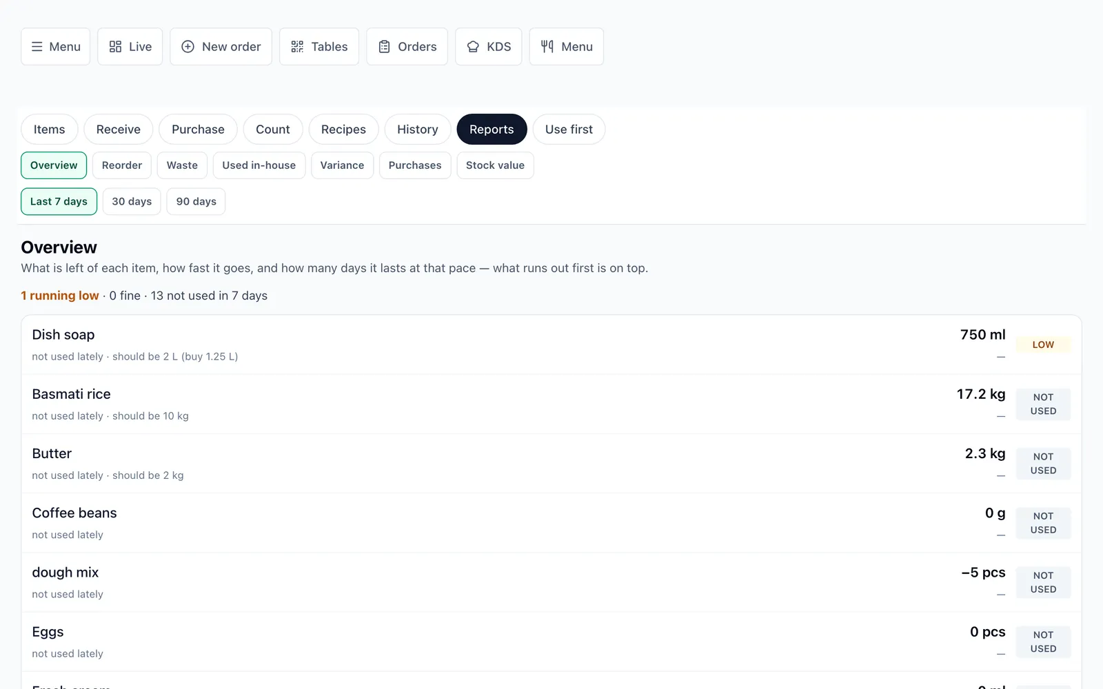Open the Coffee beans item
Image resolution: width=1103 pixels, height=689 pixels.
click(551, 523)
